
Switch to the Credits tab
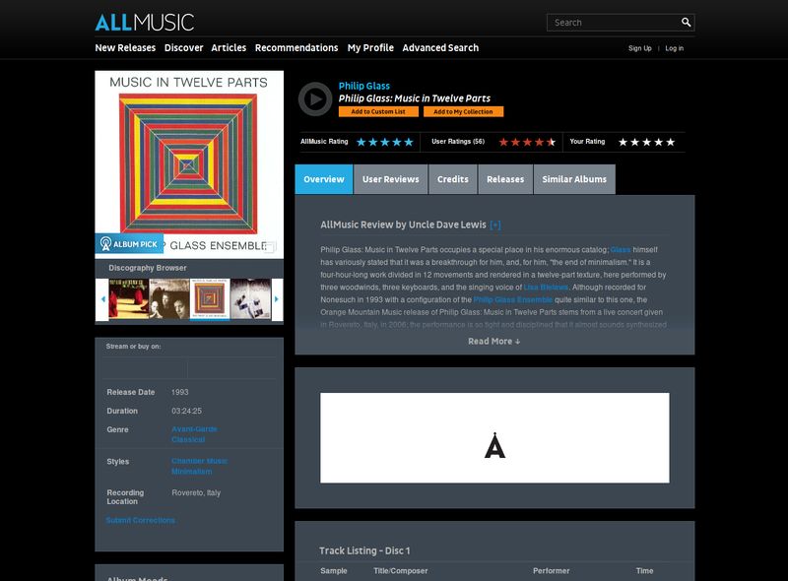452,179
